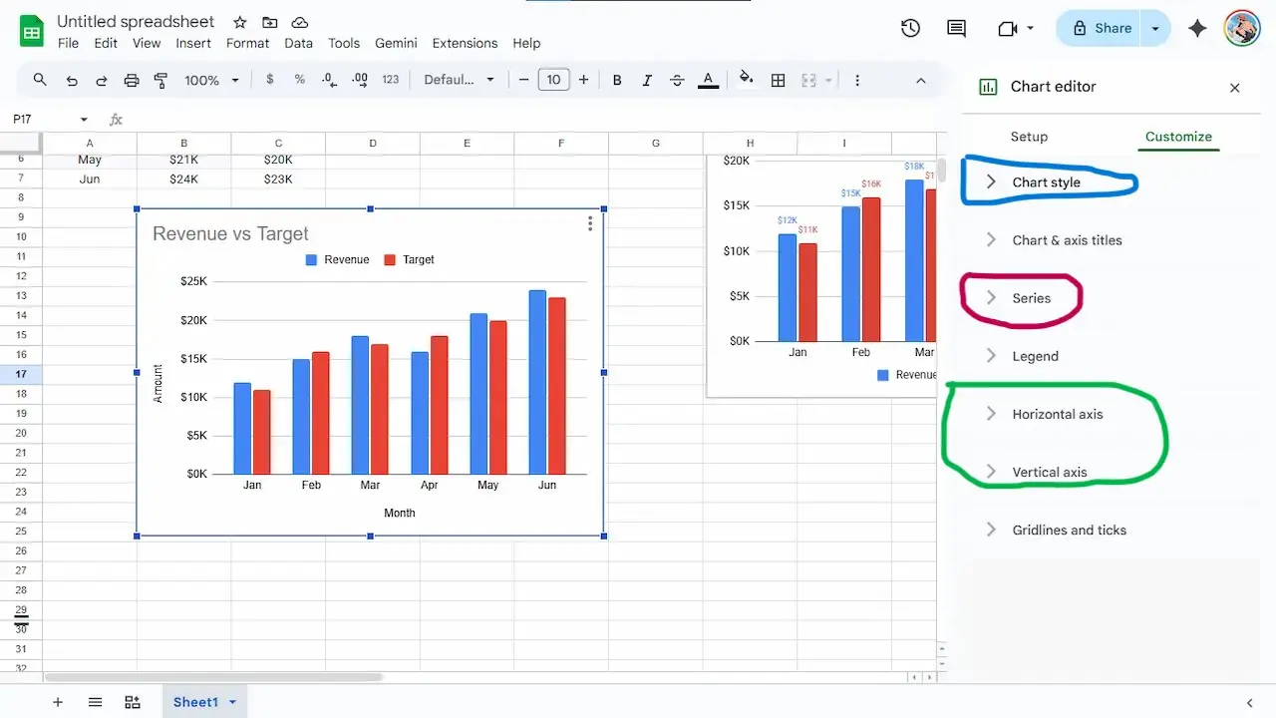1276x718 pixels.
Task: Open the Google account avatar
Action: [1242, 29]
